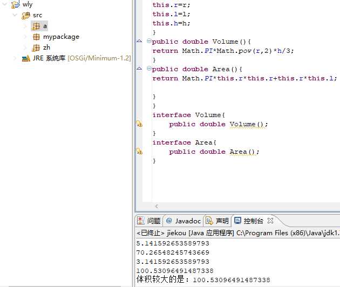Click the Problems tab icon
This screenshot has height=287, width=340.
[x=141, y=221]
